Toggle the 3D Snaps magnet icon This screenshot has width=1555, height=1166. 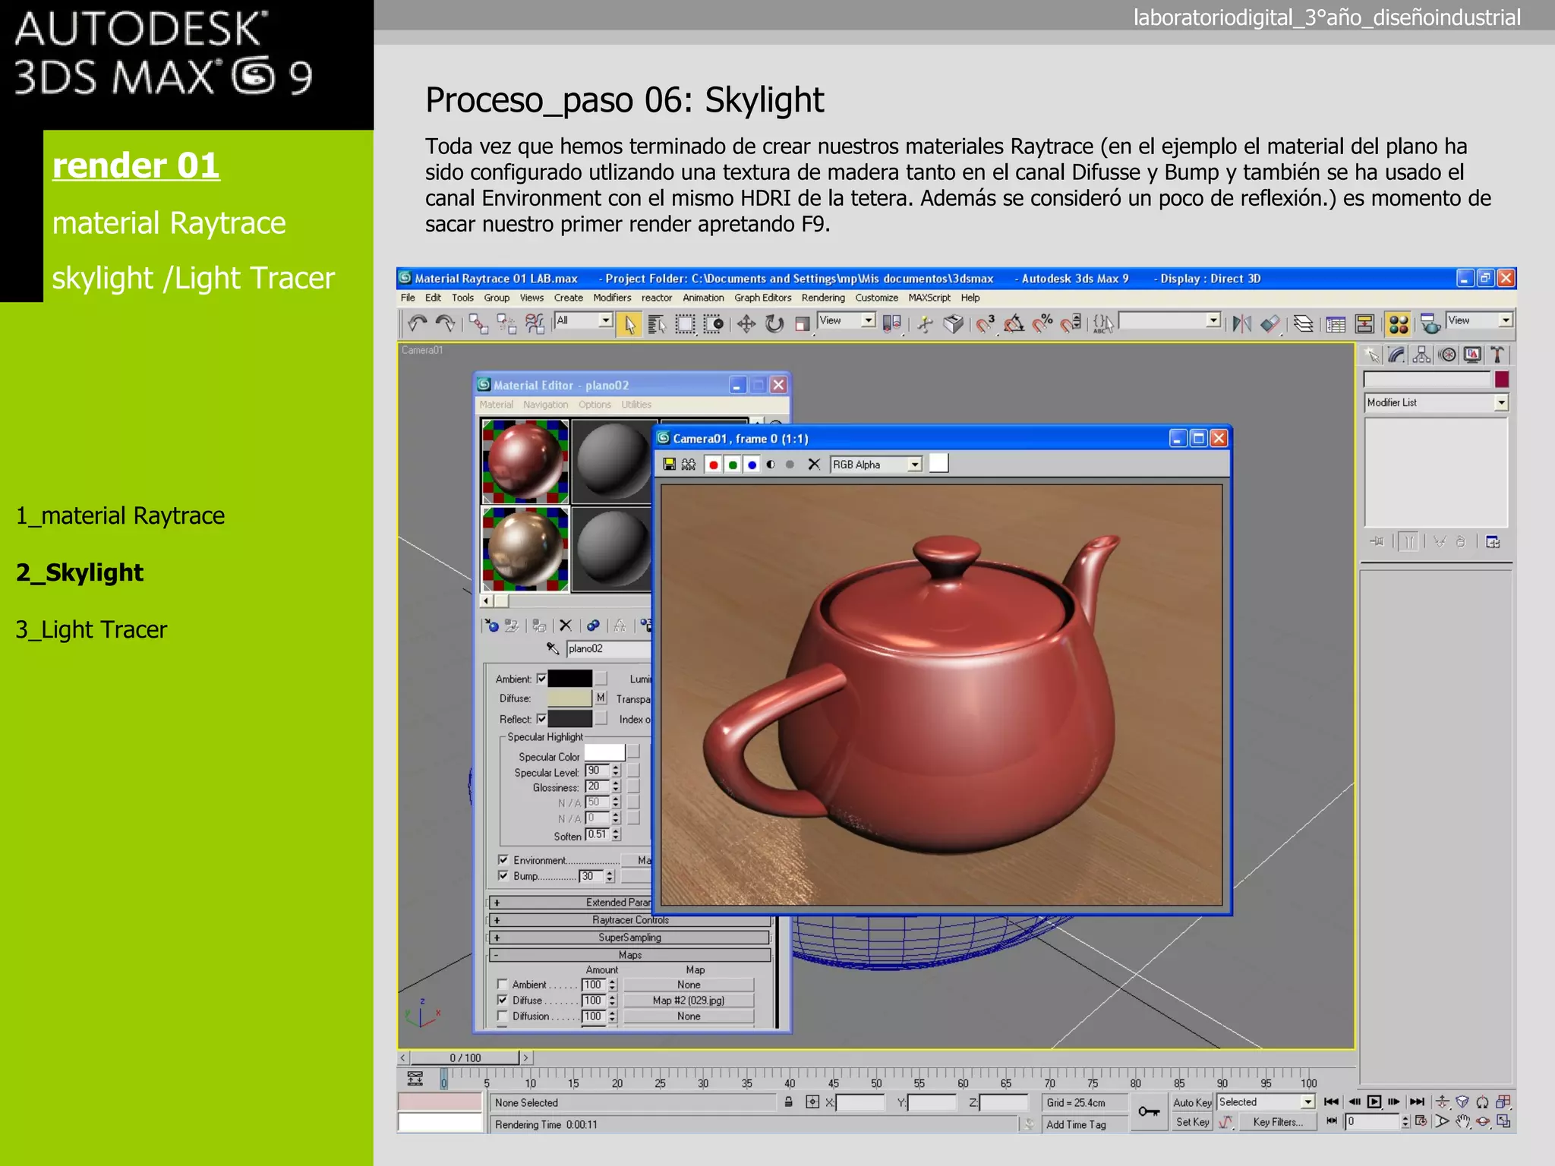pos(986,324)
